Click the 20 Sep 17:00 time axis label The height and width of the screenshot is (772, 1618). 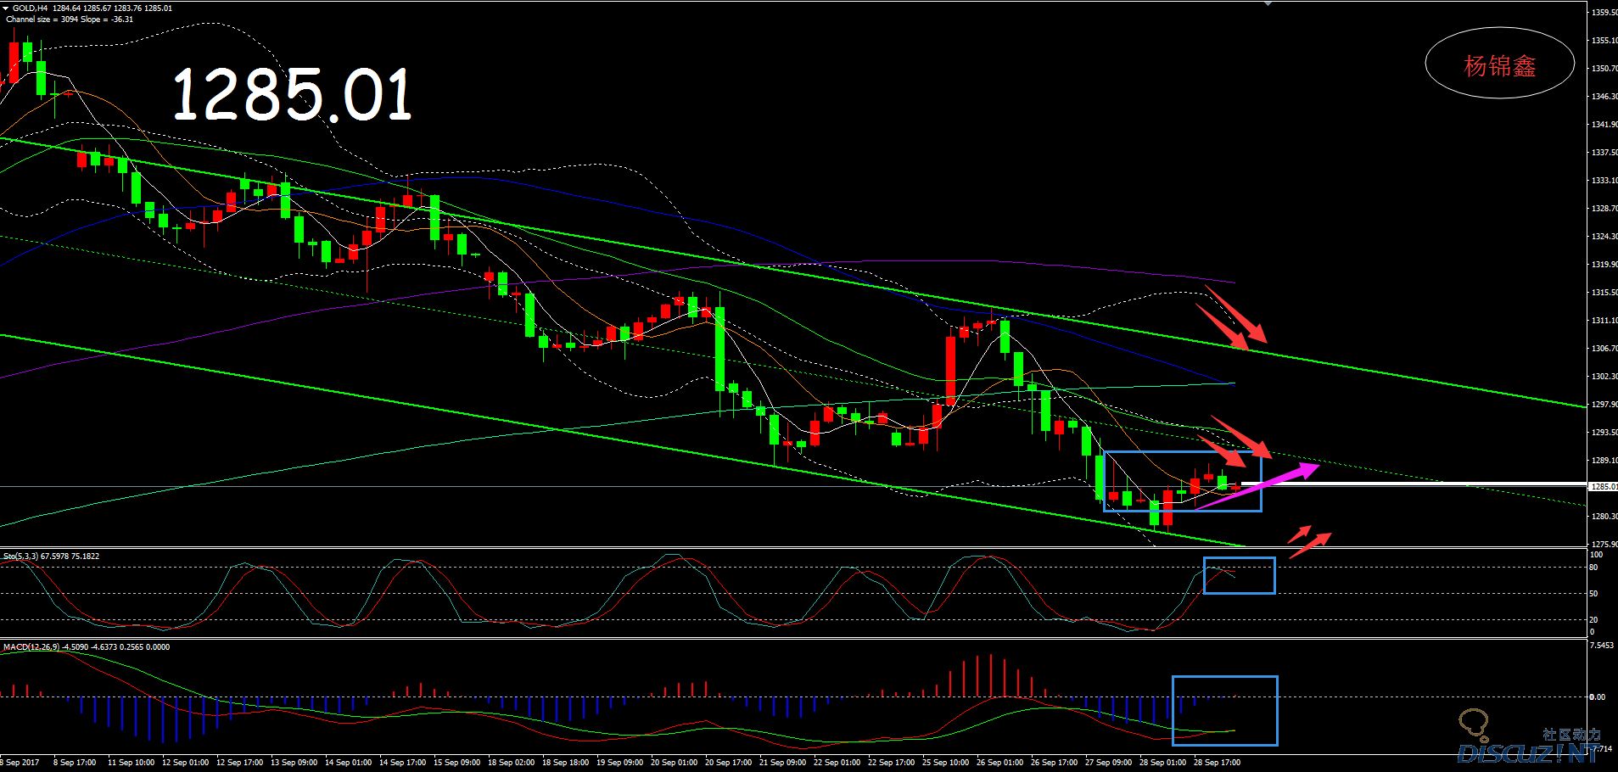[728, 763]
